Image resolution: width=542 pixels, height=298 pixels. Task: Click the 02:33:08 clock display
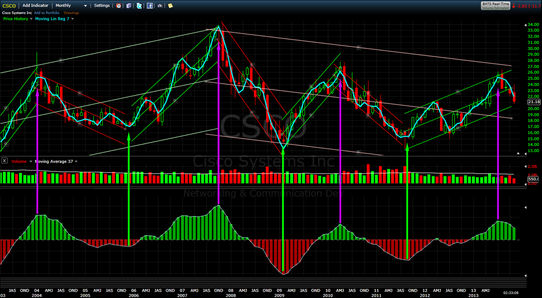coord(511,293)
